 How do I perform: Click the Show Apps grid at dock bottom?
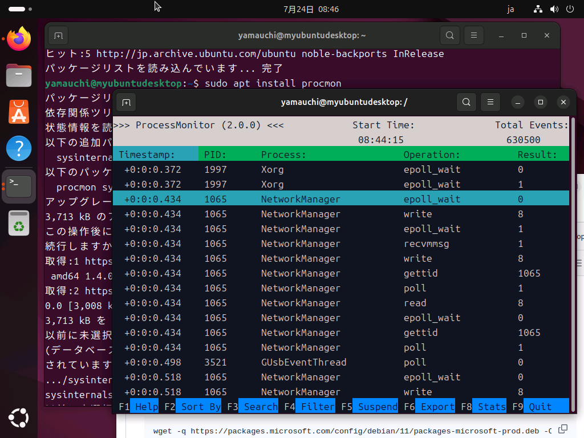click(19, 418)
